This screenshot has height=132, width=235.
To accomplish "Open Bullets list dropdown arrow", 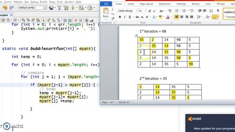I will (180, 11).
